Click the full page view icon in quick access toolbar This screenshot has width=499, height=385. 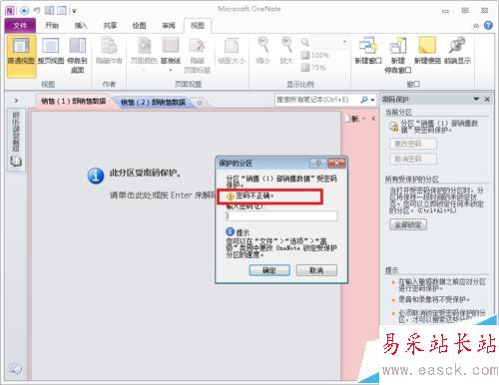point(62,11)
